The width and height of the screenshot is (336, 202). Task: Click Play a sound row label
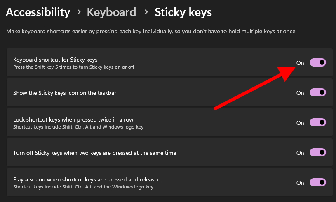coord(87,179)
